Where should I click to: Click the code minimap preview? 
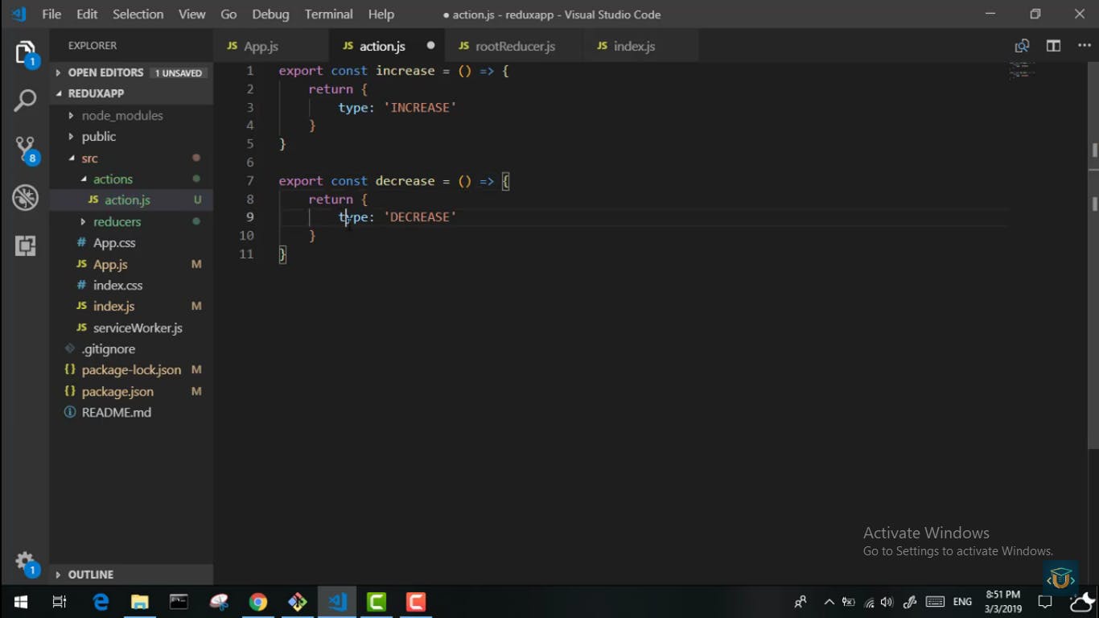[x=1022, y=69]
